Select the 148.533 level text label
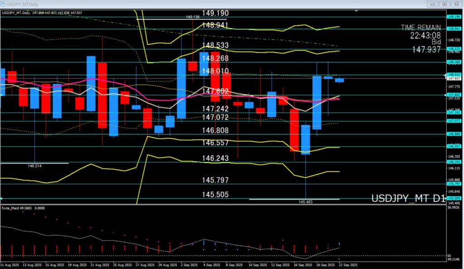 click(x=215, y=46)
